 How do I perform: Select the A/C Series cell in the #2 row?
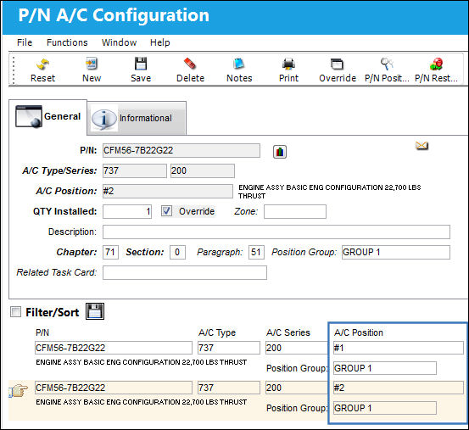[x=297, y=388]
